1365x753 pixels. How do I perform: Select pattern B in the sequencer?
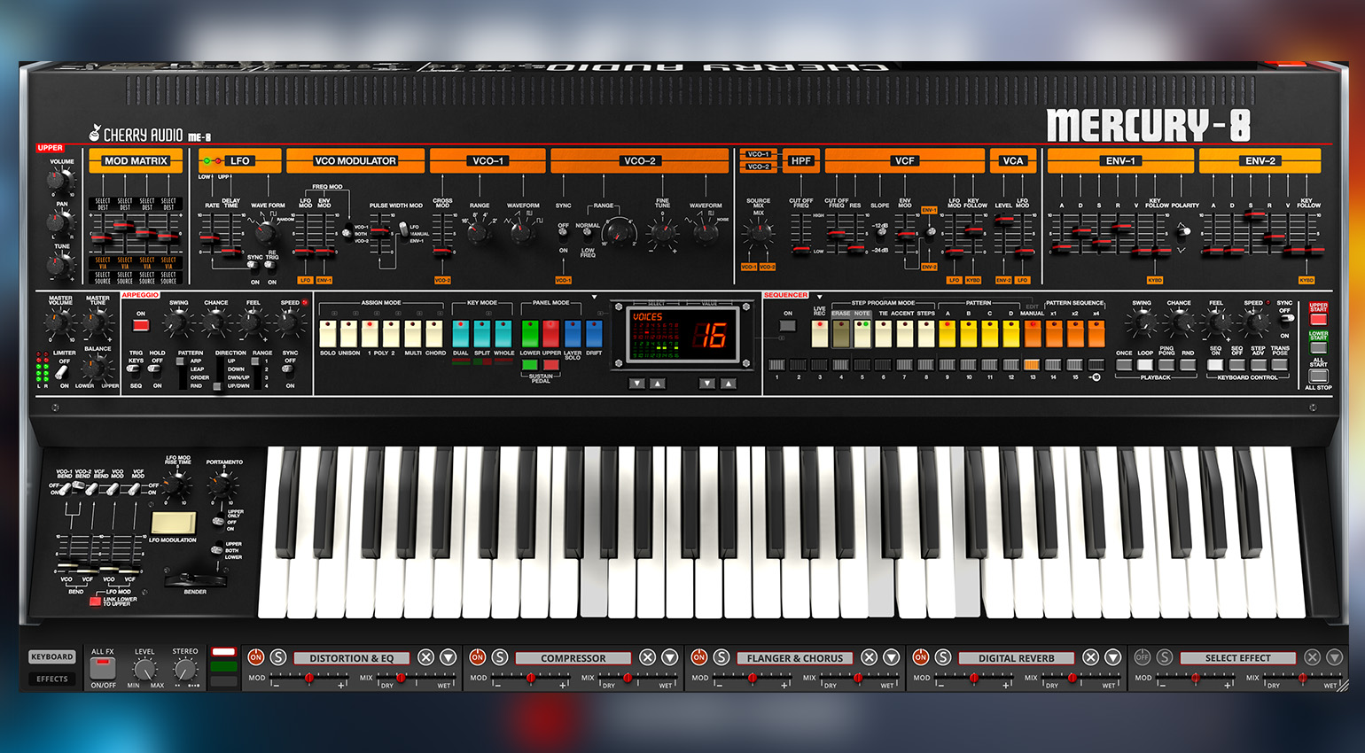[x=969, y=334]
